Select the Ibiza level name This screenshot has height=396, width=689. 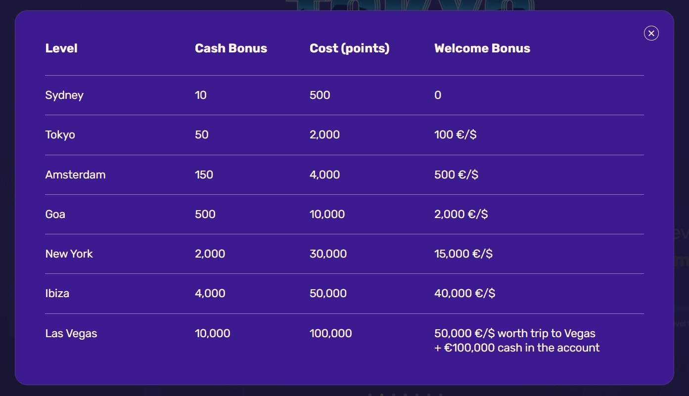click(x=57, y=293)
